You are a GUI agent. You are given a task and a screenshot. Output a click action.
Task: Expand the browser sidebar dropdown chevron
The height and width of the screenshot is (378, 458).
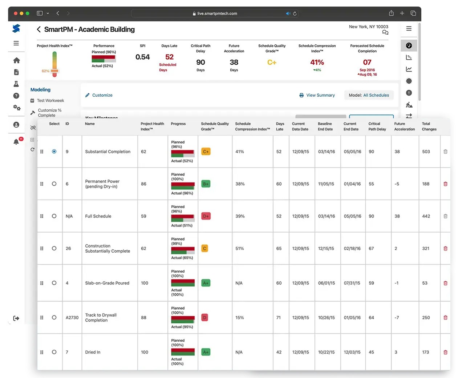click(48, 13)
